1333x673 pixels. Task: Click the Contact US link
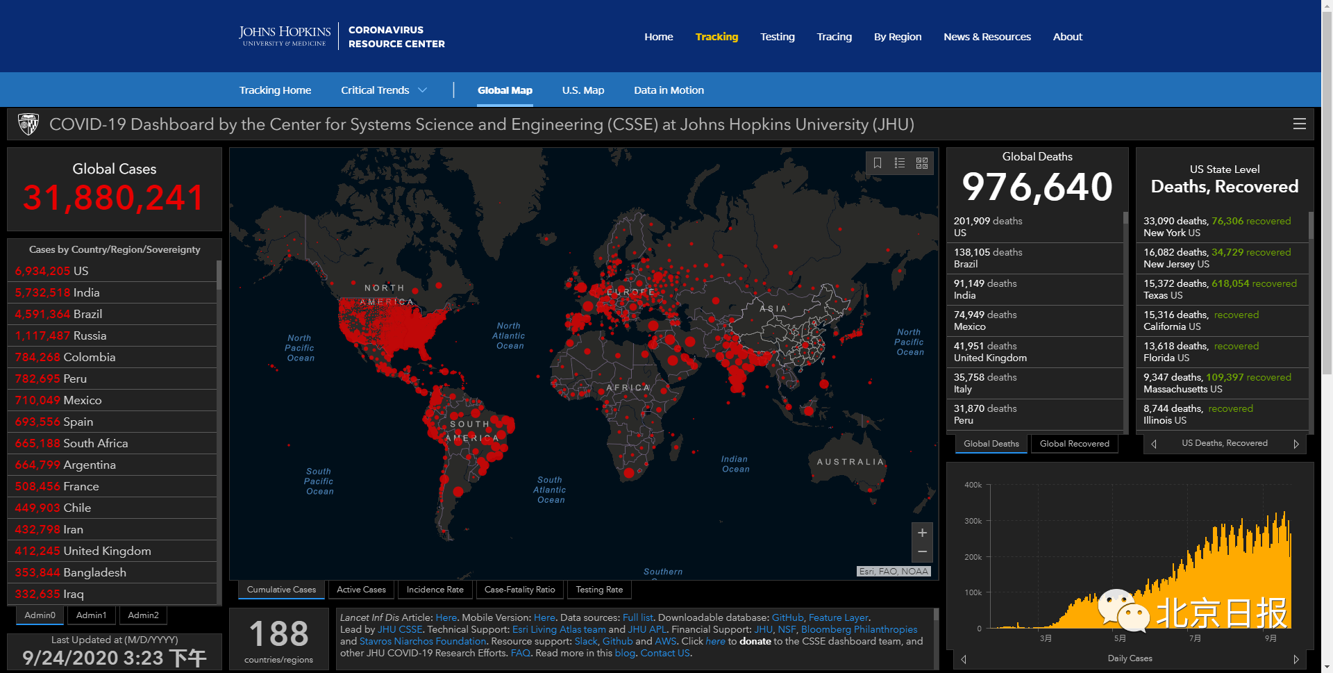665,653
